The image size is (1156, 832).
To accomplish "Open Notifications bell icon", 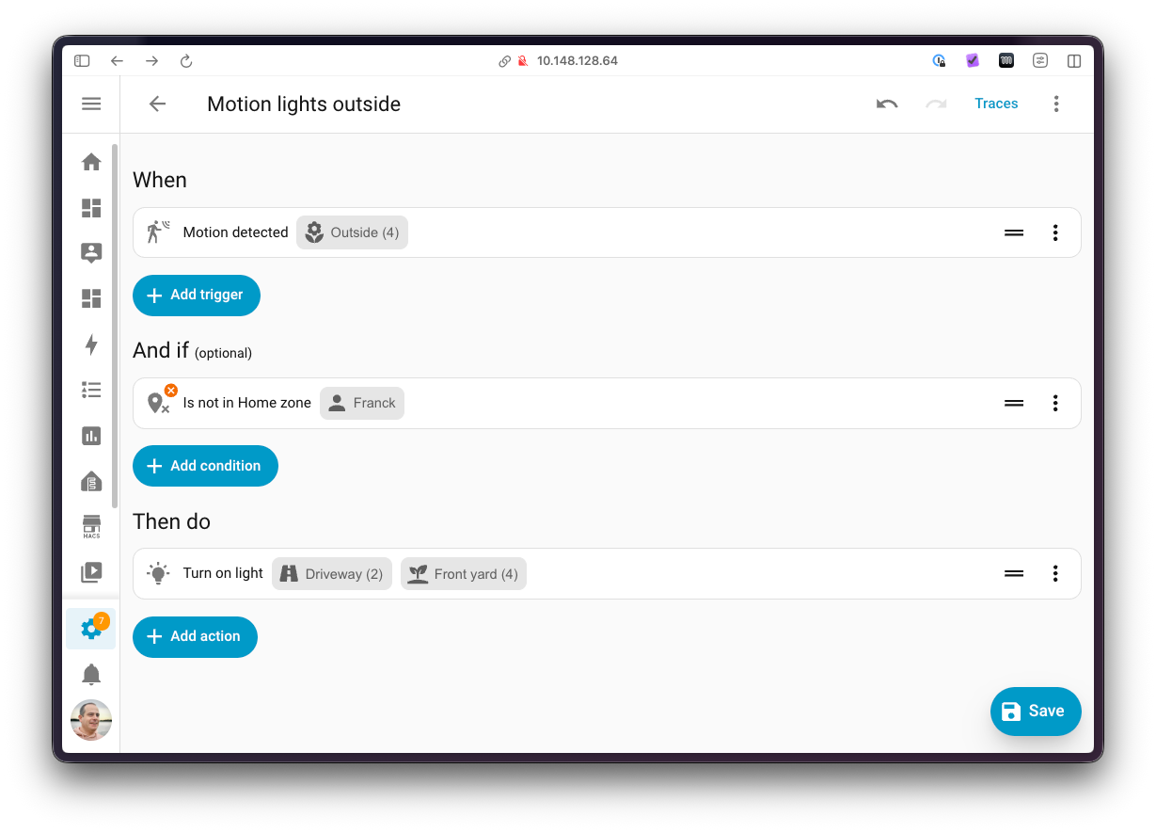I will (x=91, y=674).
